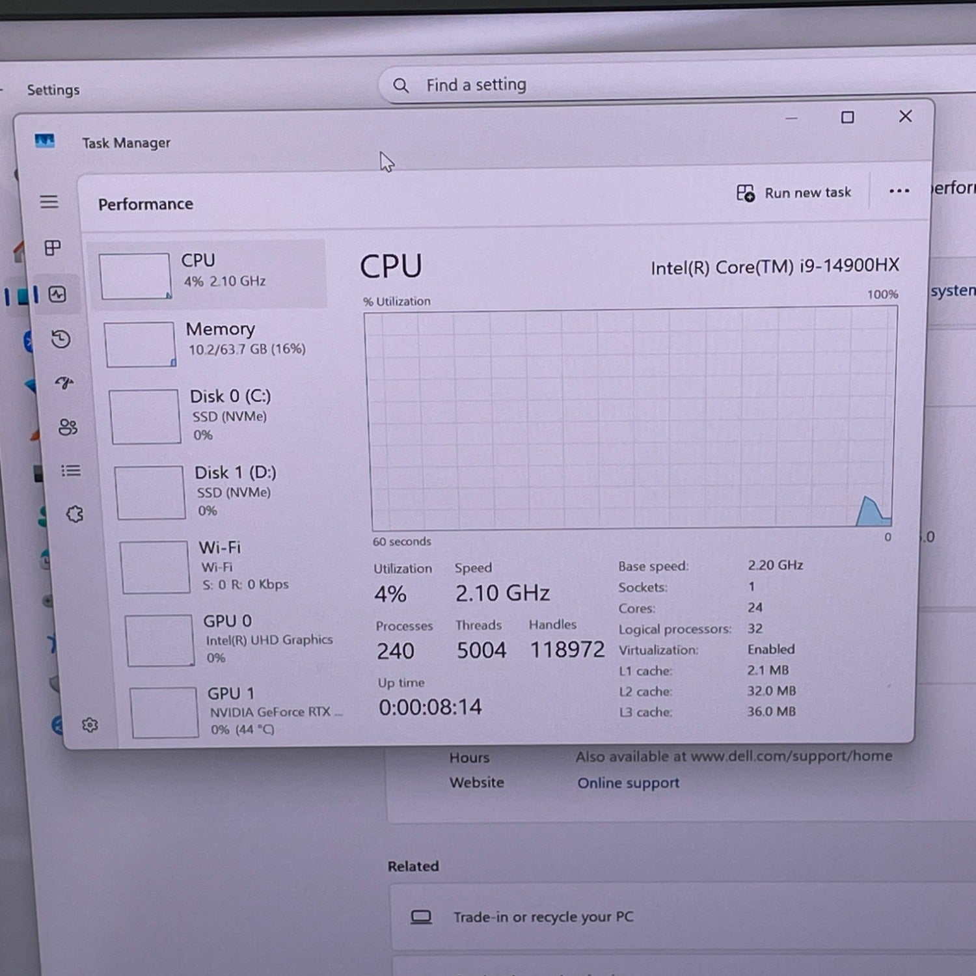The height and width of the screenshot is (976, 976).
Task: Open the Details list icon
Action: (71, 470)
